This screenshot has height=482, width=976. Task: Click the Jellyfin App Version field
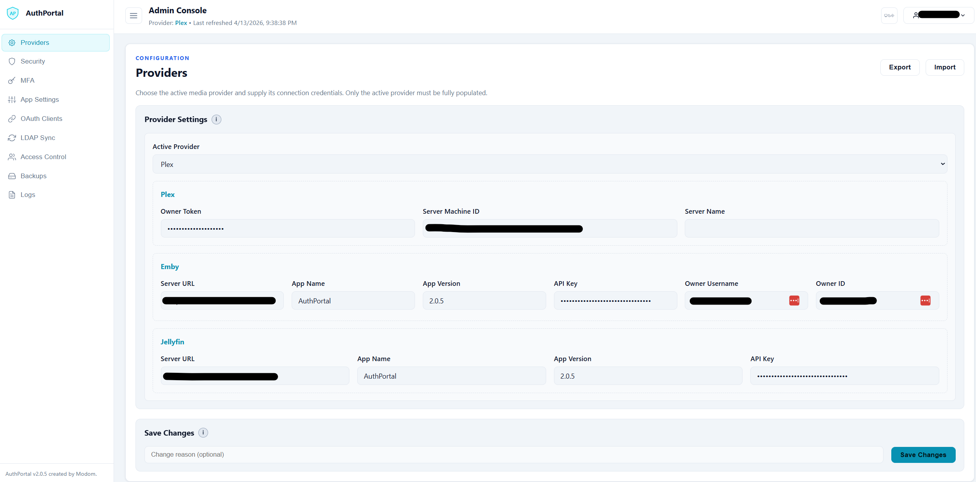pos(648,376)
